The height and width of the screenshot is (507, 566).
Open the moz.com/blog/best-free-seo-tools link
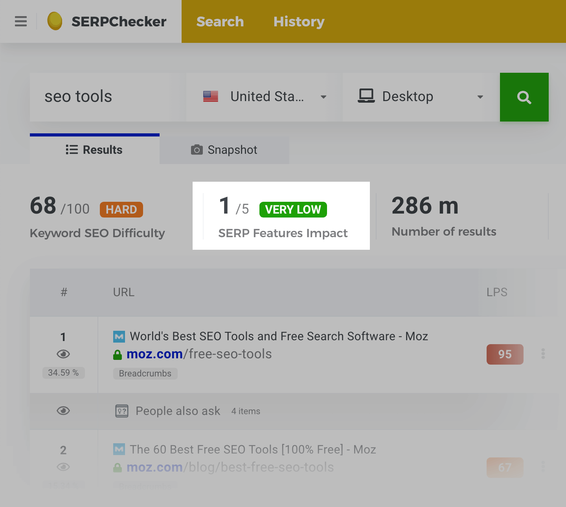click(x=230, y=467)
